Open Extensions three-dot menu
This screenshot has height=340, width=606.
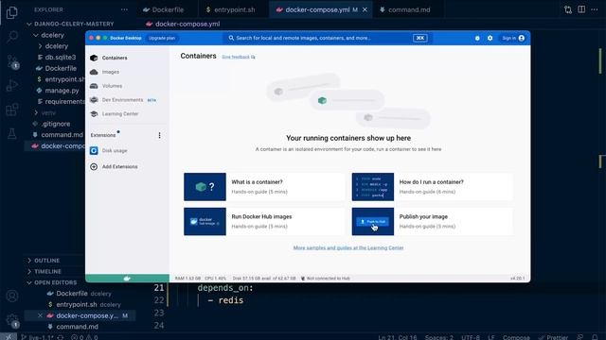[159, 135]
